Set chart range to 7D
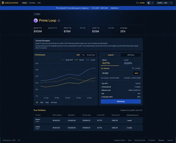Viewport: 176px width, 143px height. (37, 102)
